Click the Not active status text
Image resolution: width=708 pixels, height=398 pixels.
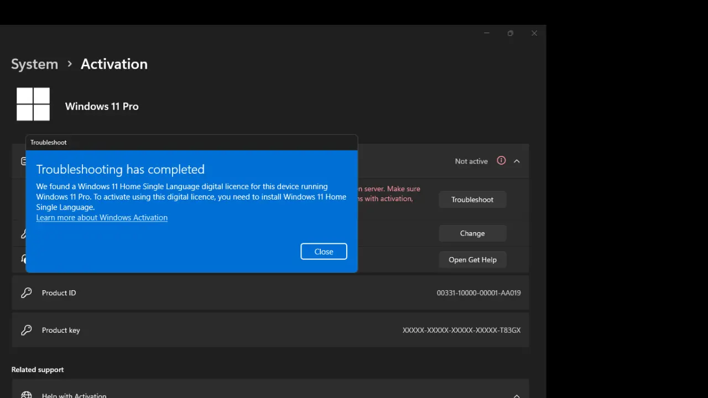[471, 161]
